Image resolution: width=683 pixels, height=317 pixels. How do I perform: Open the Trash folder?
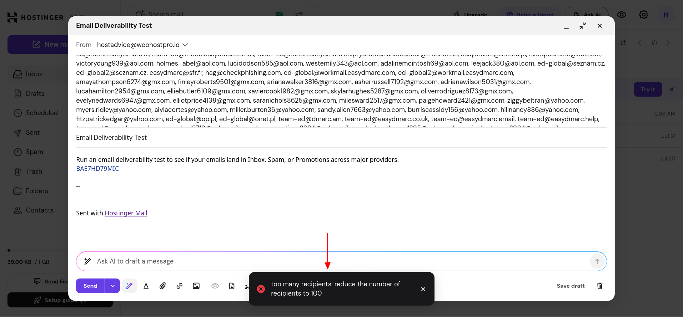(x=34, y=172)
